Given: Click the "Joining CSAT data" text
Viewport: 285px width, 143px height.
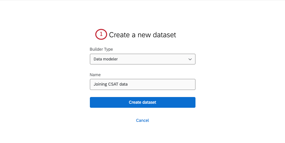Looking at the screenshot, I should pos(111,84).
